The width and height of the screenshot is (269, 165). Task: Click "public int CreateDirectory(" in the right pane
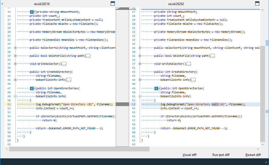pos(176,72)
